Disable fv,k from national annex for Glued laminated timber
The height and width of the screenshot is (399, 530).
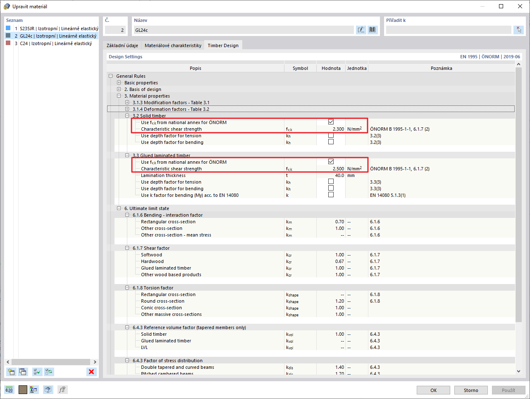(331, 161)
